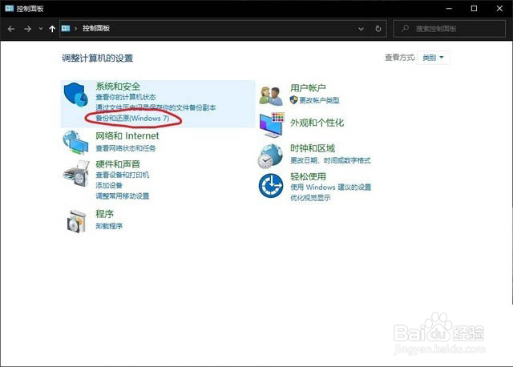Open 轻松使用 category
This screenshot has width=513, height=367.
(308, 176)
